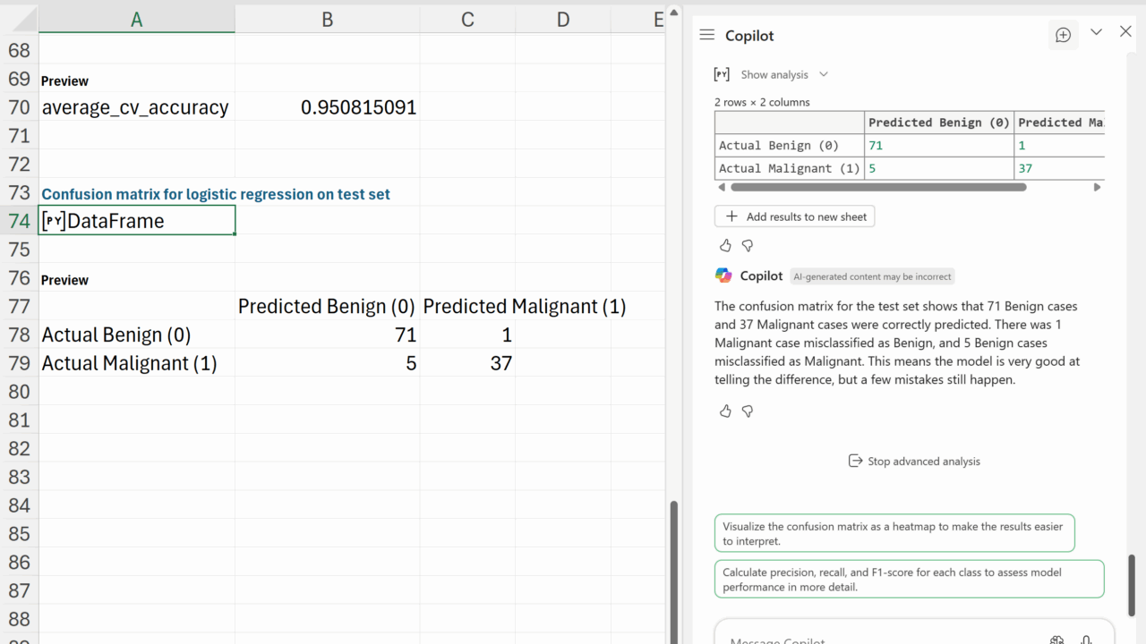The height and width of the screenshot is (644, 1146).
Task: Open the Copilot pane options chevron
Action: pos(1096,32)
